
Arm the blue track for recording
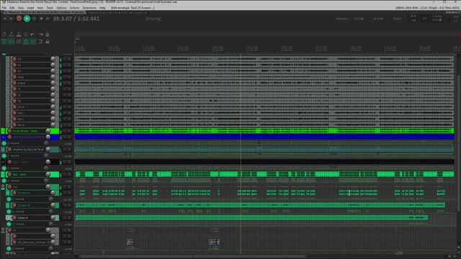[9, 137]
